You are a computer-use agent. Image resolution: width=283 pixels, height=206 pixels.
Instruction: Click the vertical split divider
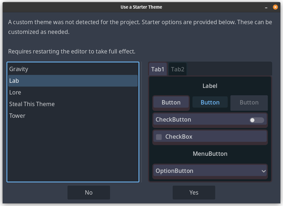click(x=142, y=122)
